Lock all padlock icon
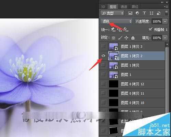 point(133,38)
